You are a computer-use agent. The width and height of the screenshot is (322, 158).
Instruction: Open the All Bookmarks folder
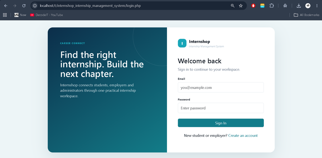(306, 15)
